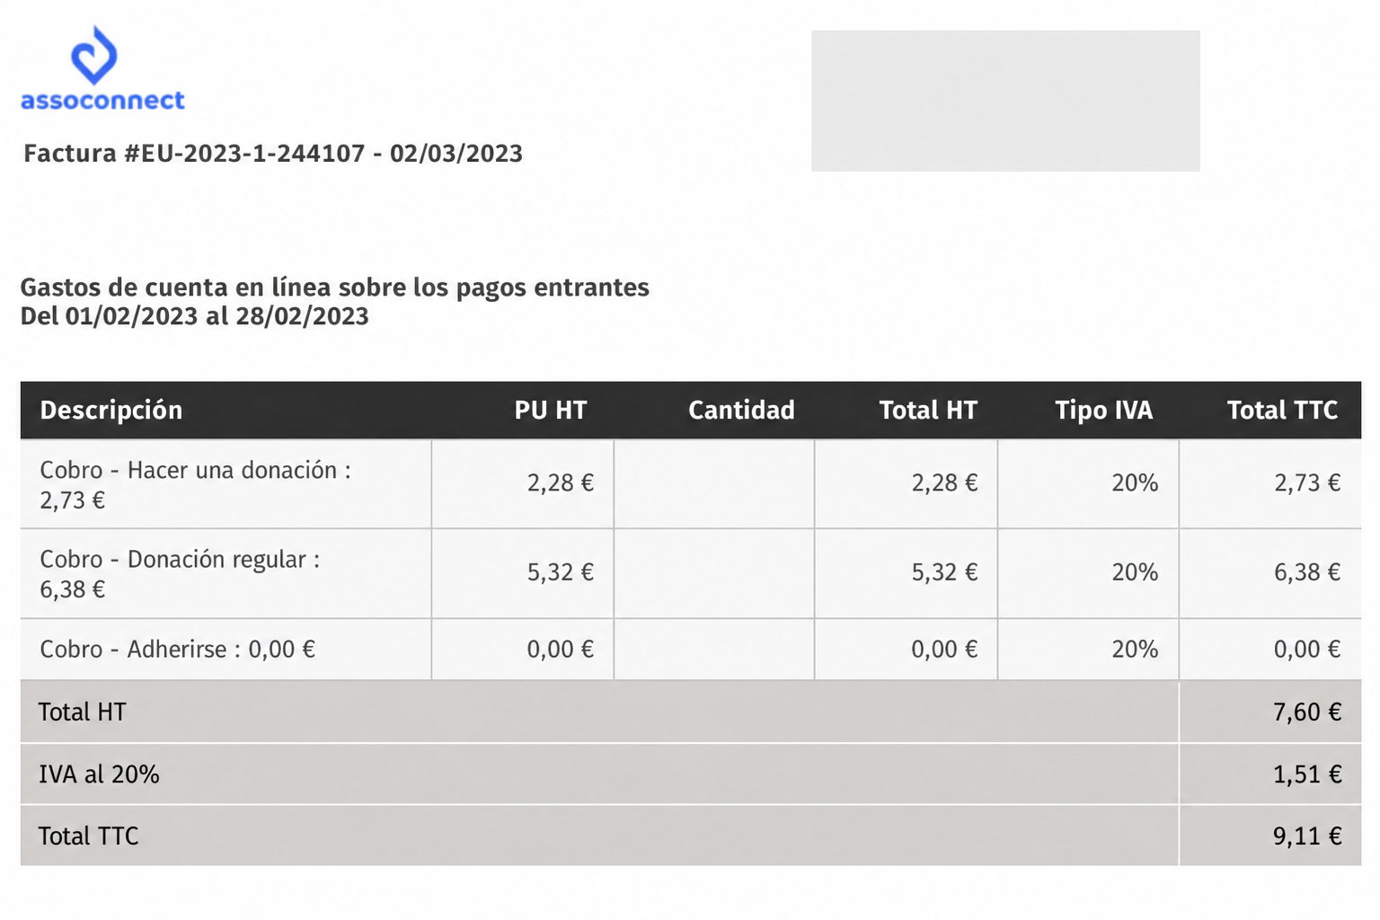Click the assoconnect brand name text
Image resolution: width=1380 pixels, height=920 pixels.
[x=102, y=101]
